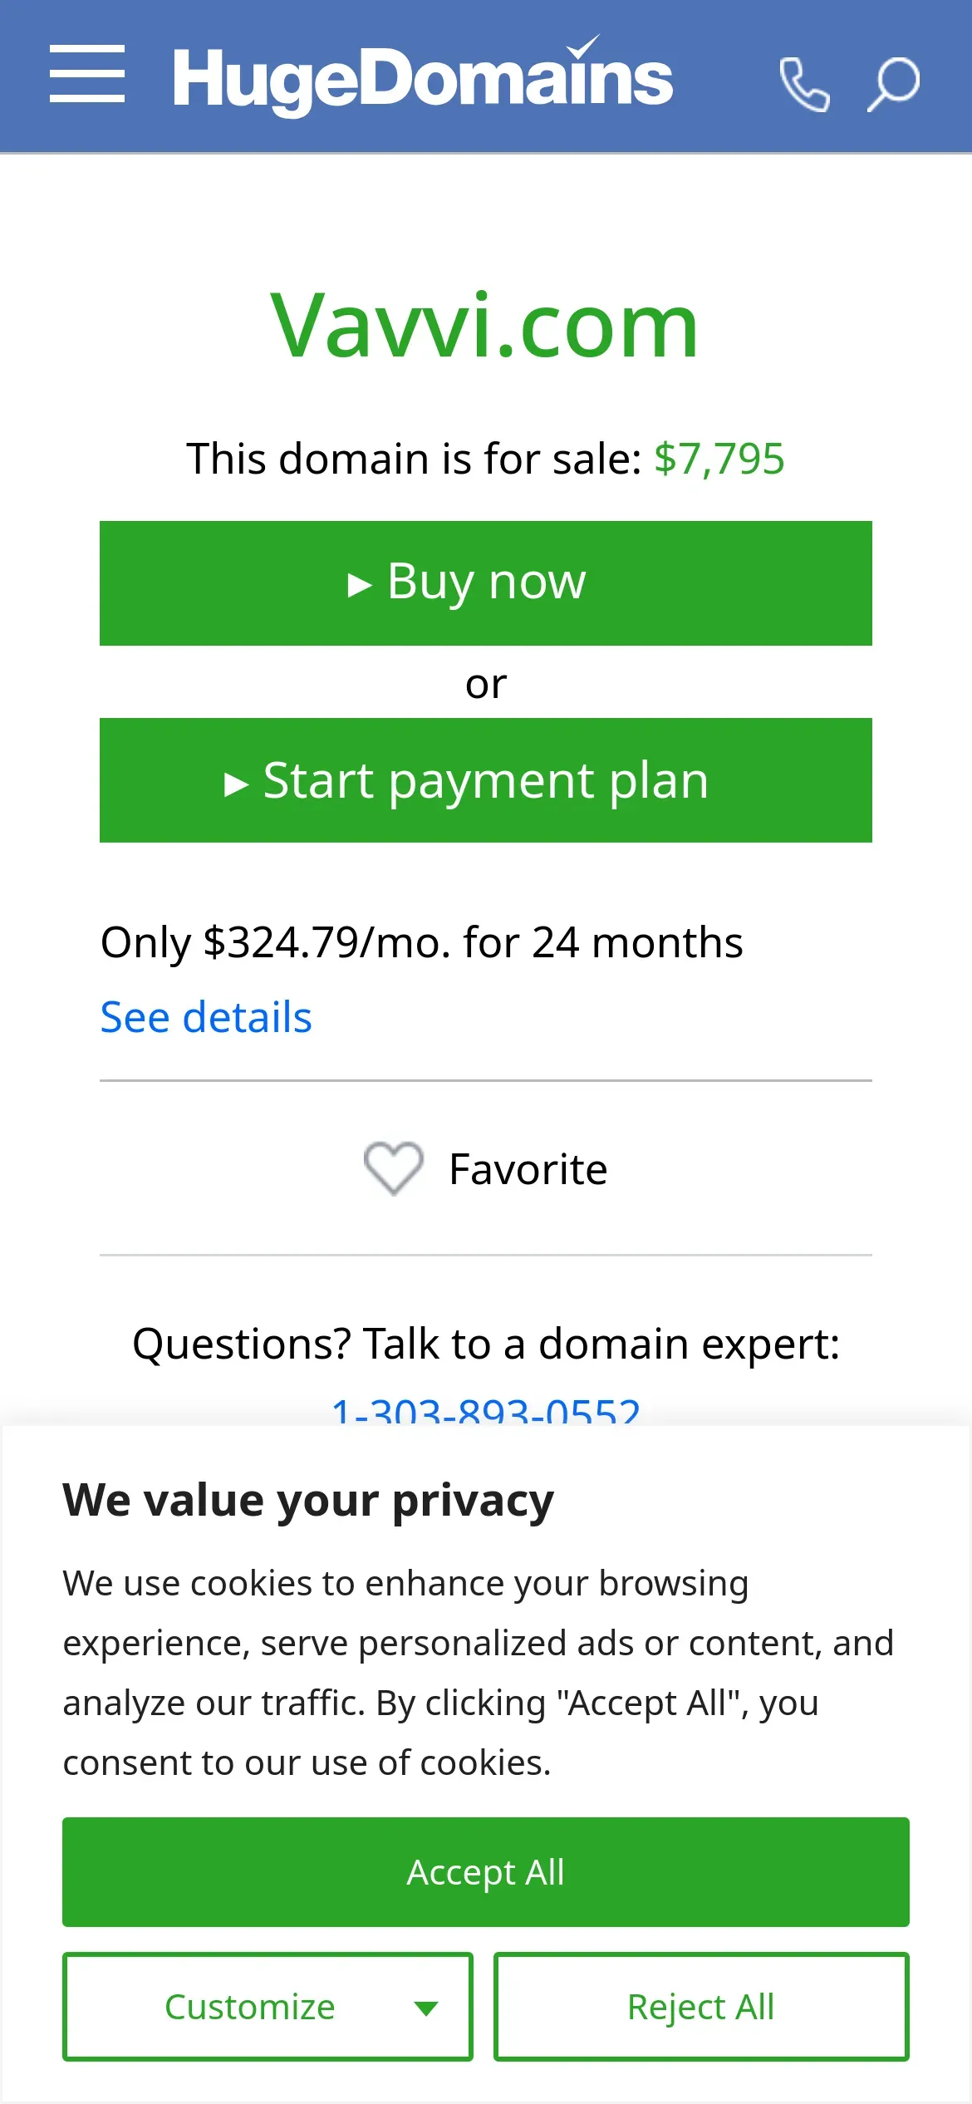Click the Favorite label text

pos(528,1169)
